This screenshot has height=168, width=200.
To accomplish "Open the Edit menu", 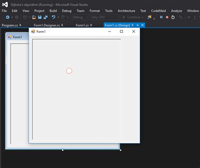I will 14,11.
